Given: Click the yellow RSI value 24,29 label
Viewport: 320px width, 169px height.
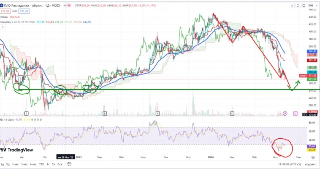Looking at the screenshot, I should [x=312, y=150].
